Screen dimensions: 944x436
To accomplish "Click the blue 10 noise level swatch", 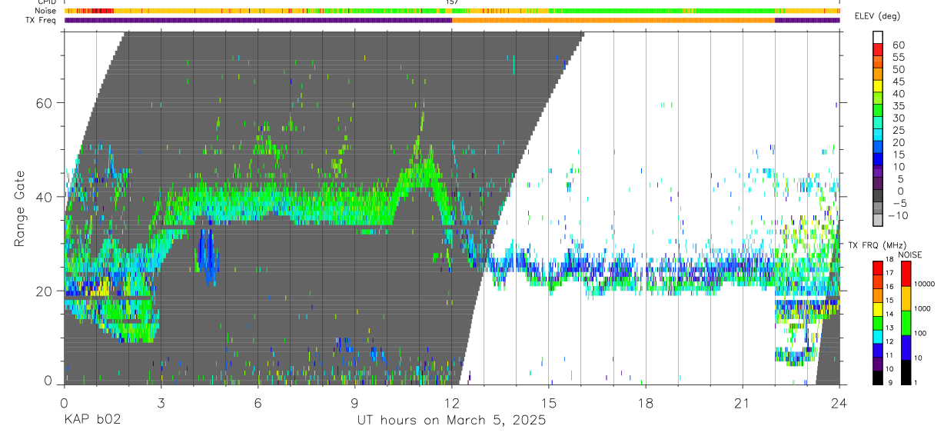I will click(x=906, y=347).
